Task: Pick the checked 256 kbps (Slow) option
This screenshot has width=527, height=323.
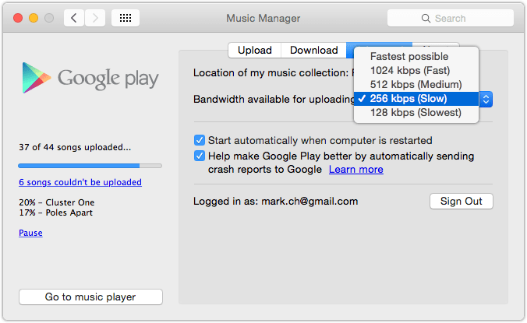Action: (416, 99)
